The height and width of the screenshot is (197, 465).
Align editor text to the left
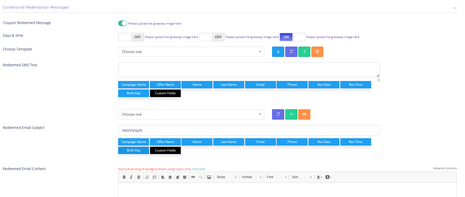(x=163, y=177)
